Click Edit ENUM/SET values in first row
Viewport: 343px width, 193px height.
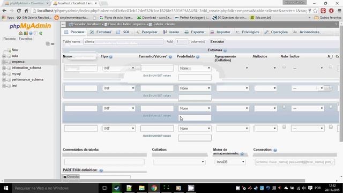click(157, 76)
